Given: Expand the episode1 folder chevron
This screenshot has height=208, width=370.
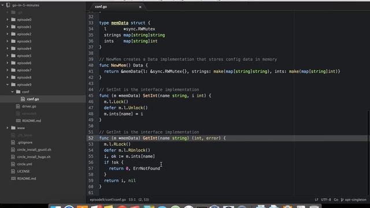Looking at the screenshot, I should (8, 27).
